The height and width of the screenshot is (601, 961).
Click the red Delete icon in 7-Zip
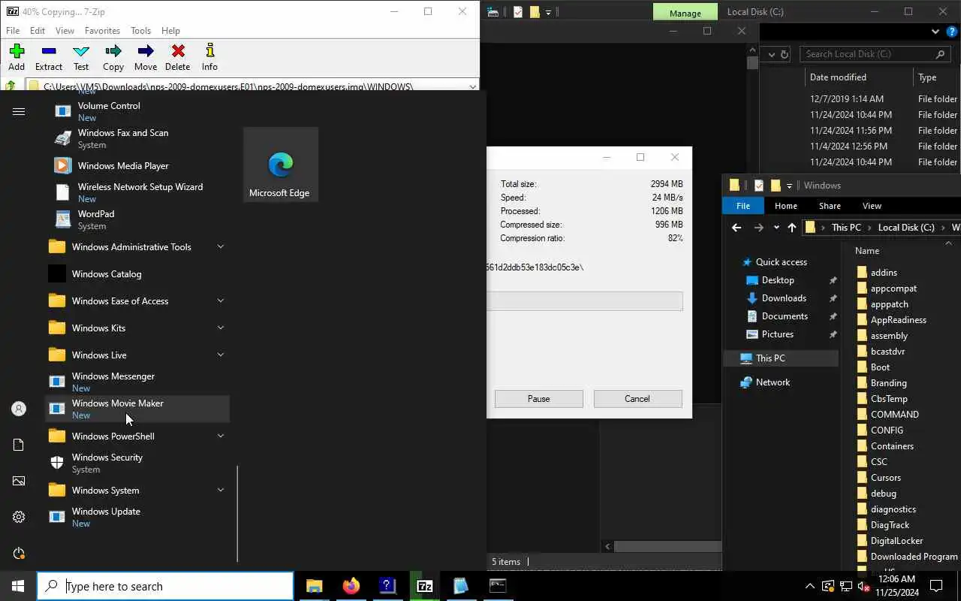[x=178, y=51]
